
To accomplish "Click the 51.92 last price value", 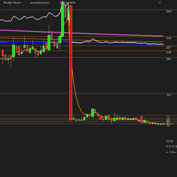I will [170, 141].
